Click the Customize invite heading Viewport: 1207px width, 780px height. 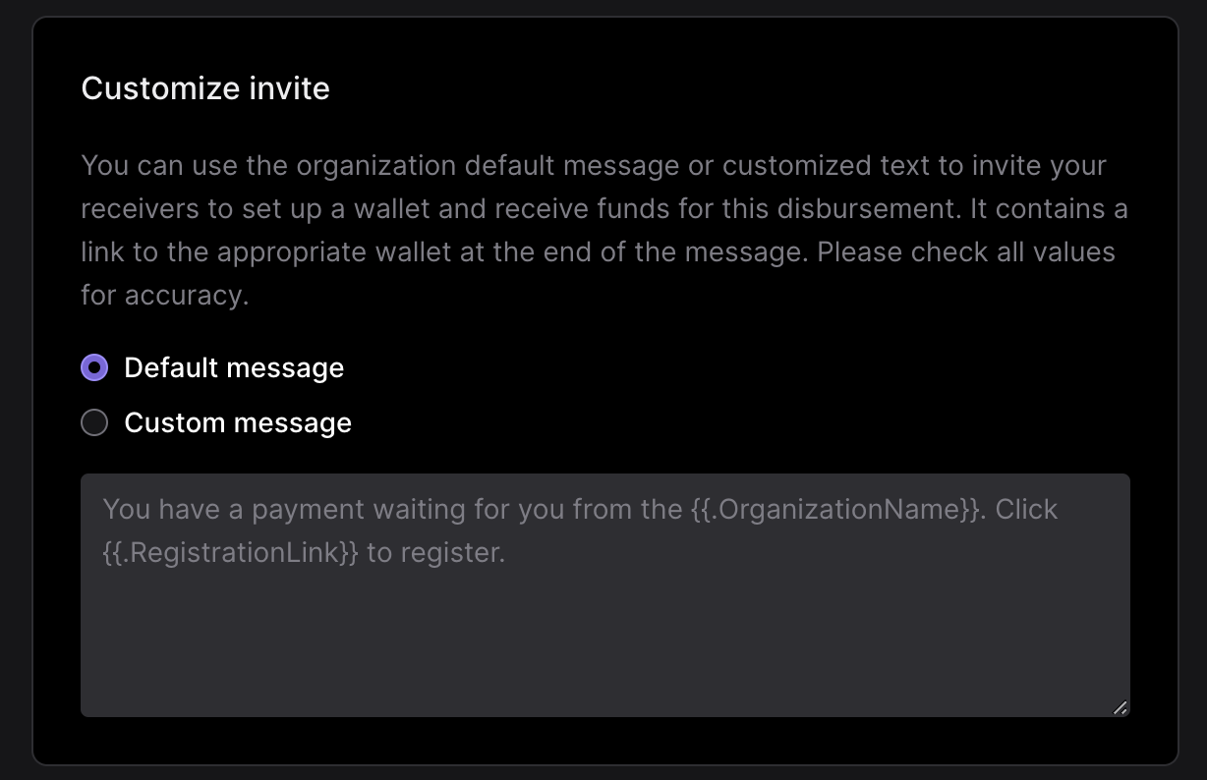click(x=204, y=88)
